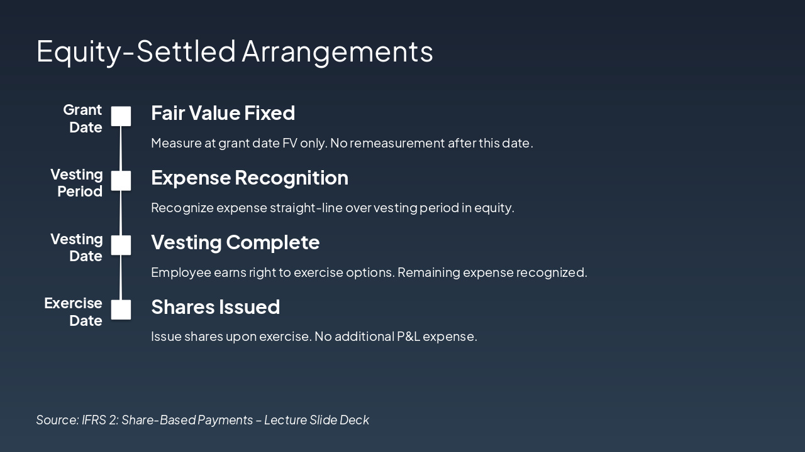The height and width of the screenshot is (452, 805).
Task: Click the Vesting Date square marker
Action: tap(121, 245)
